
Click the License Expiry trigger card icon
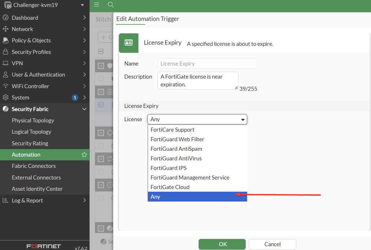[128, 43]
